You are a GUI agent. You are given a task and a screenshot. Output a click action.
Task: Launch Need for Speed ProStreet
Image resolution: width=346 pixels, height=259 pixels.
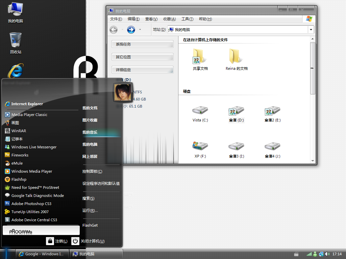click(32, 188)
